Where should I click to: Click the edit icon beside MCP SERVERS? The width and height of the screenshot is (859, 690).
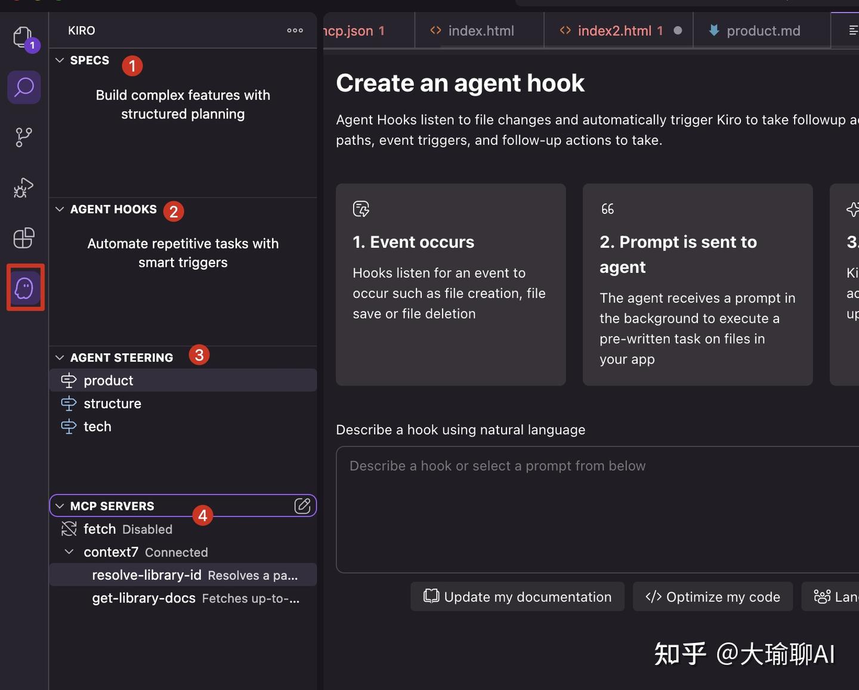tap(302, 506)
